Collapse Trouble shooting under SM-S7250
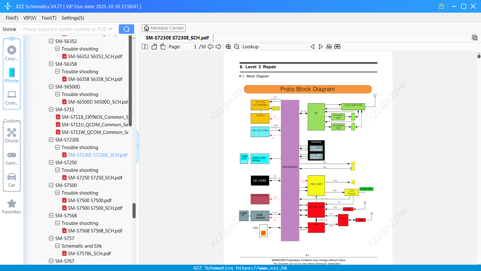This screenshot has width=481, height=271. [x=57, y=170]
